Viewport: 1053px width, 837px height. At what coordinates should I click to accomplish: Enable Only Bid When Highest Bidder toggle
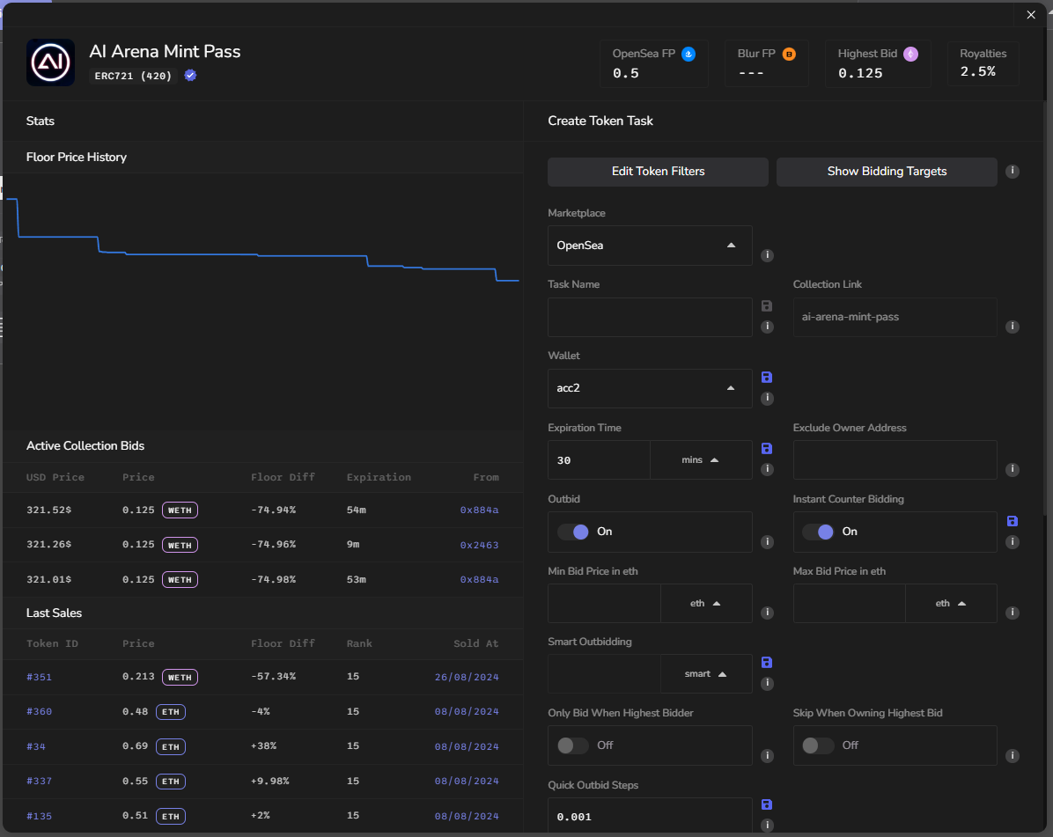click(573, 745)
